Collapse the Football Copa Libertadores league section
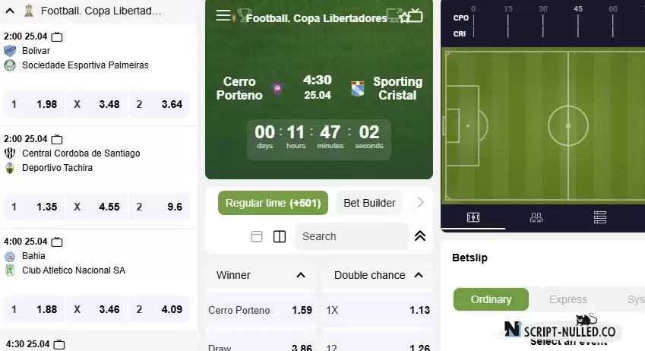 pos(10,11)
